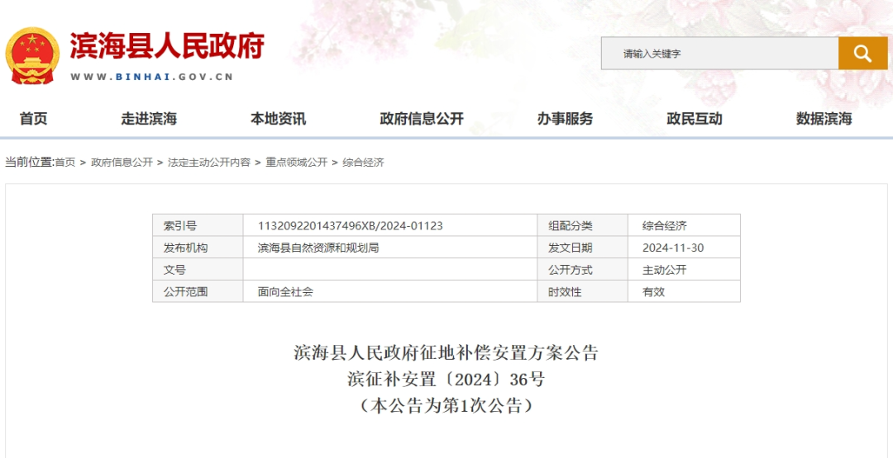Click the date 2024-11-30

pyautogui.click(x=673, y=248)
